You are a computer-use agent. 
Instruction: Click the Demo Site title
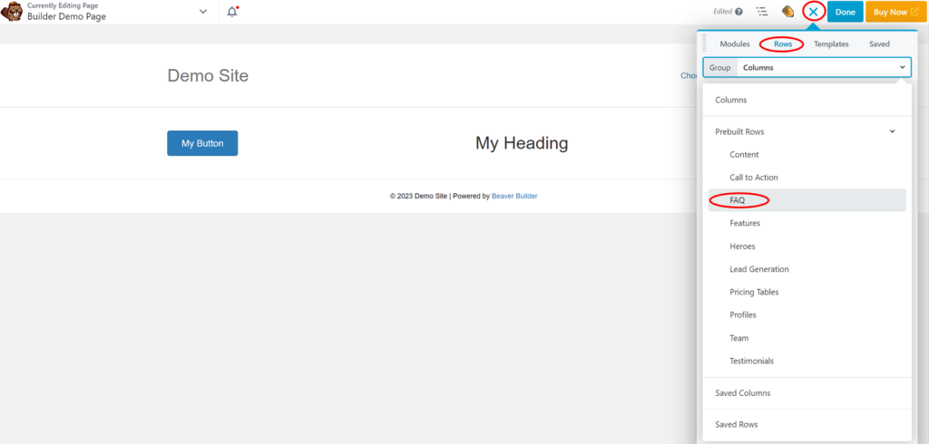click(x=208, y=76)
